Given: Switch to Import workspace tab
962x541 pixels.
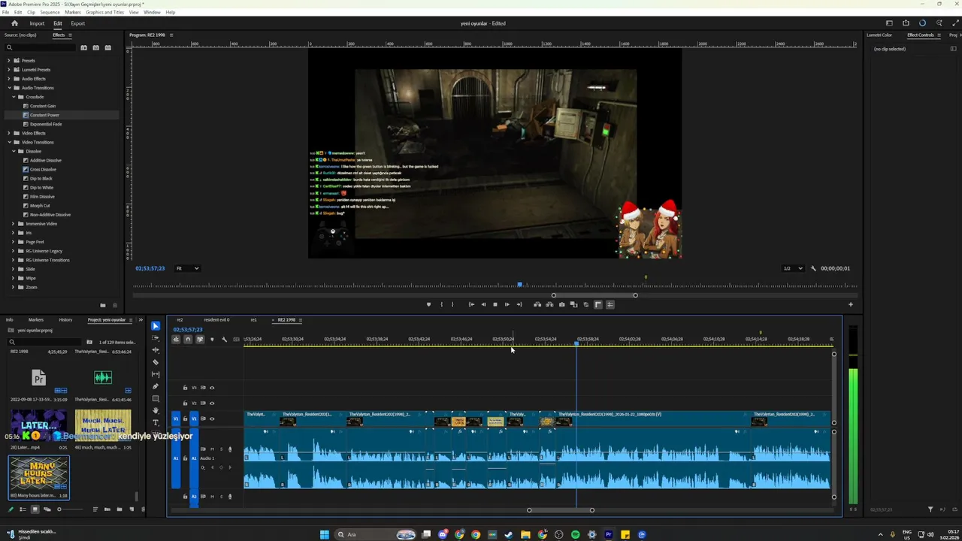Looking at the screenshot, I should pos(37,23).
